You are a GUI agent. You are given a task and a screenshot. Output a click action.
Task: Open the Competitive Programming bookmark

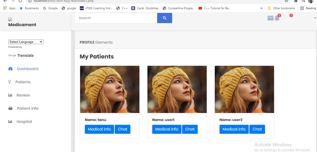click(179, 8)
